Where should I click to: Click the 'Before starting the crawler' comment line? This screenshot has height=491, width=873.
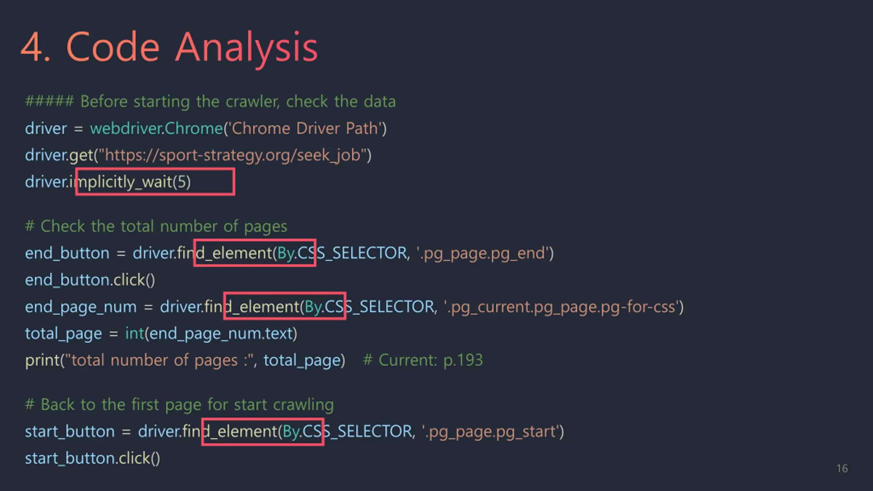click(210, 102)
